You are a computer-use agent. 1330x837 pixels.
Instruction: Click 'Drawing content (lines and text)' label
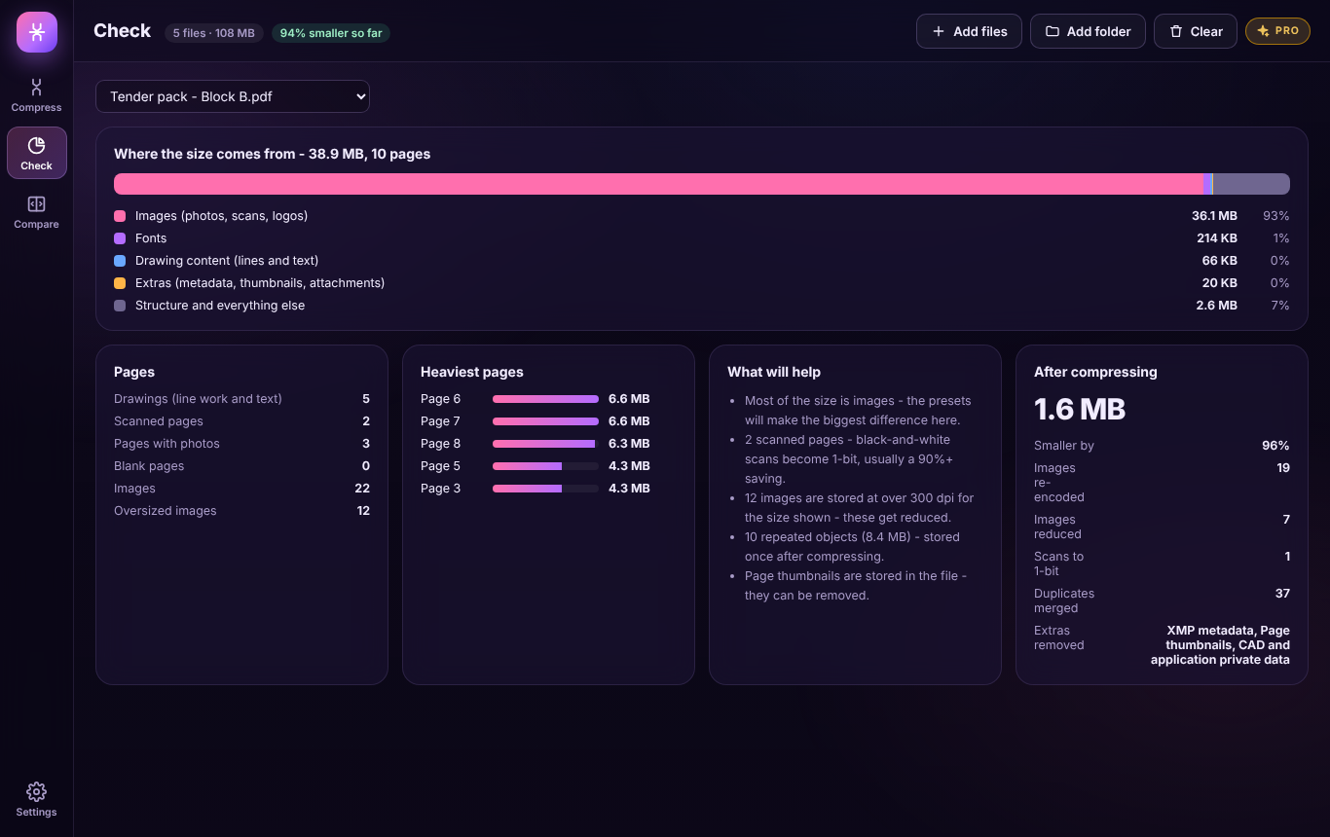[227, 261]
